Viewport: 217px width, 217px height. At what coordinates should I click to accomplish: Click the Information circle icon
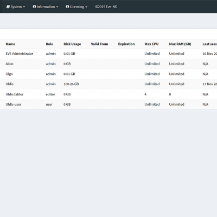pyautogui.click(x=34, y=7)
